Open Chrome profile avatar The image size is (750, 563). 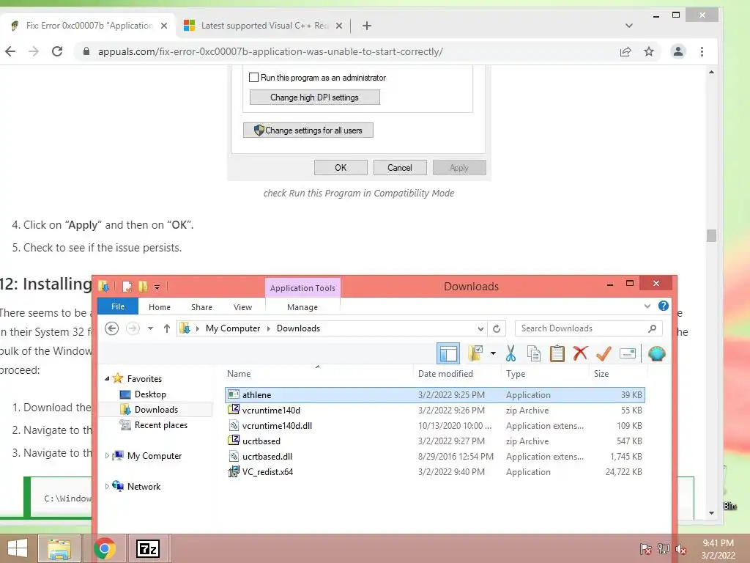coord(677,51)
